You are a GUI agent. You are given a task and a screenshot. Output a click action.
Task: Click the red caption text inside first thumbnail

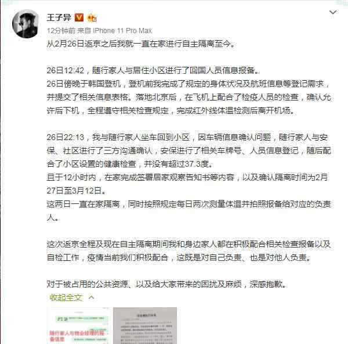77,336
